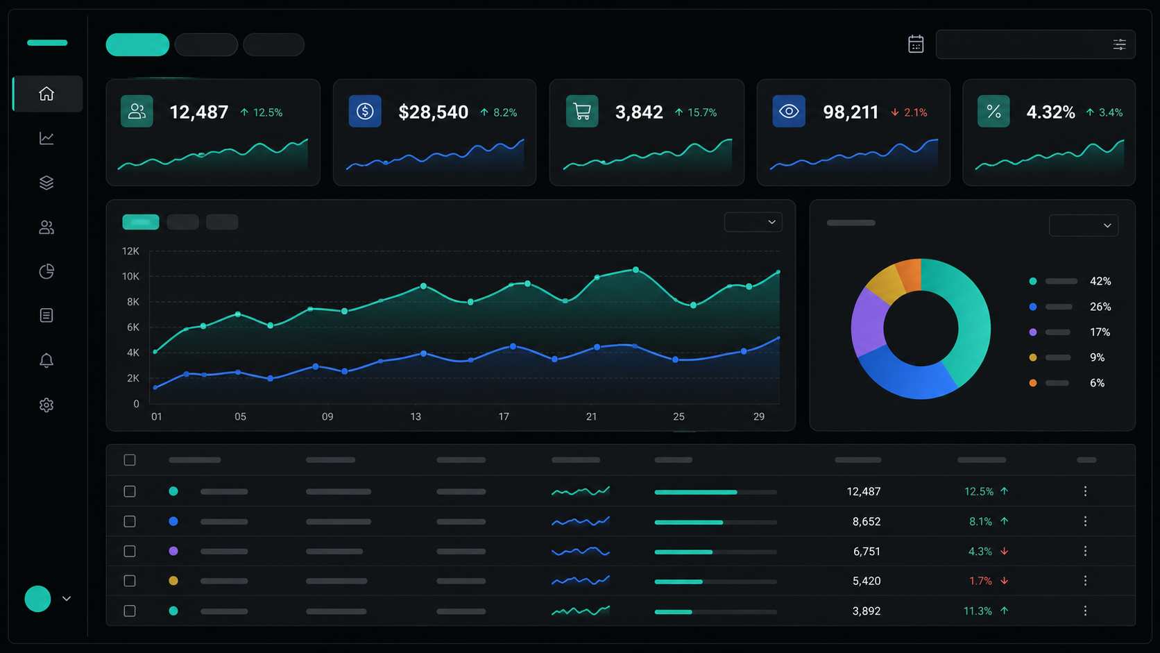Click the 12.5% change value in table
The width and height of the screenshot is (1160, 653).
pyautogui.click(x=979, y=491)
